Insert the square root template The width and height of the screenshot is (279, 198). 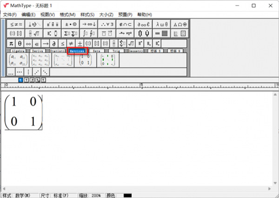[131, 44]
